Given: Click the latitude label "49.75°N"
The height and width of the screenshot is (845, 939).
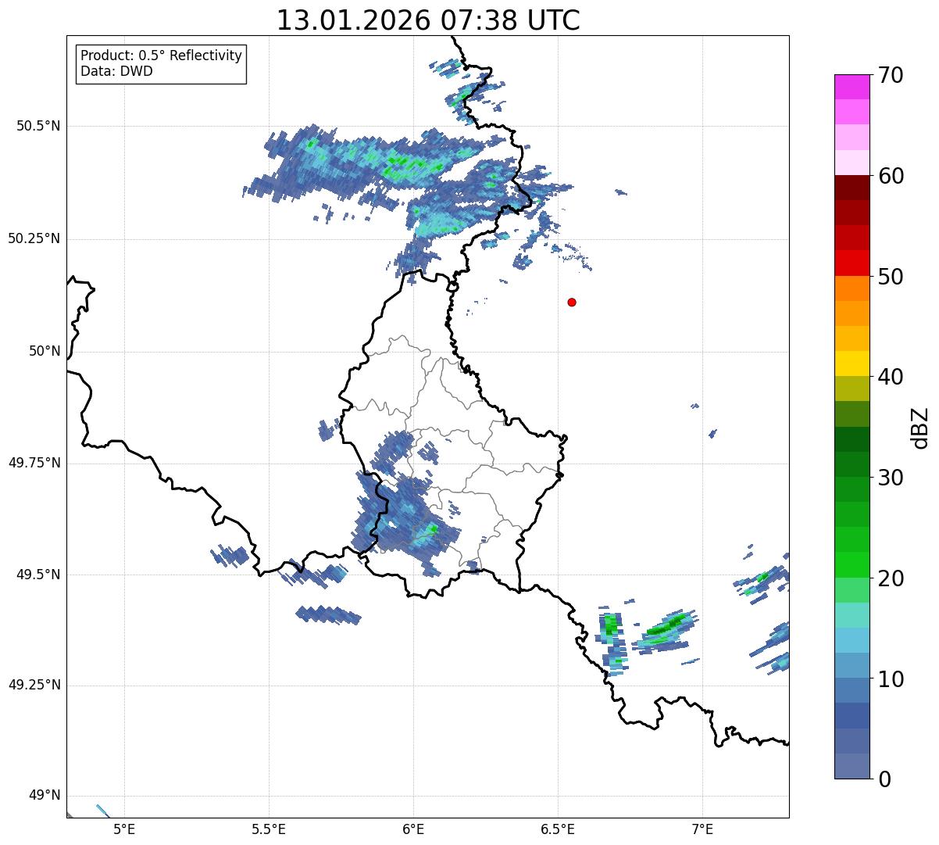Looking at the screenshot, I should 34,463.
